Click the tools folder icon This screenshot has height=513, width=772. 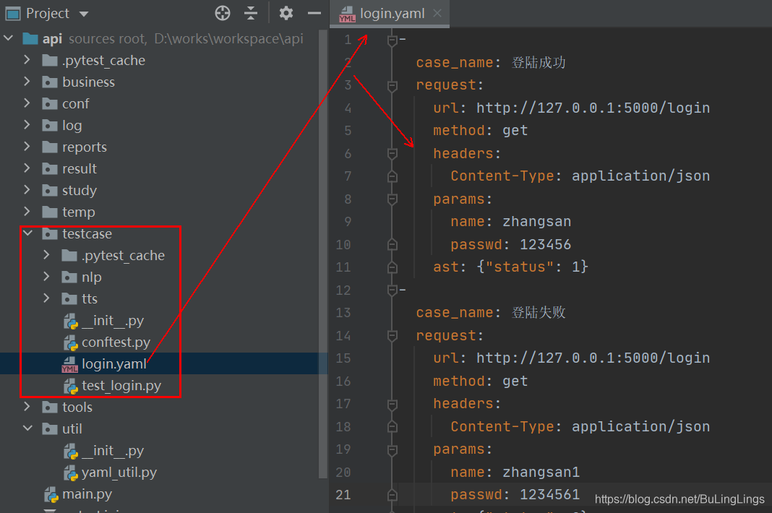click(50, 407)
